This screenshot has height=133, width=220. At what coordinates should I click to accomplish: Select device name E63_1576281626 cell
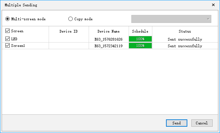[x=108, y=39]
